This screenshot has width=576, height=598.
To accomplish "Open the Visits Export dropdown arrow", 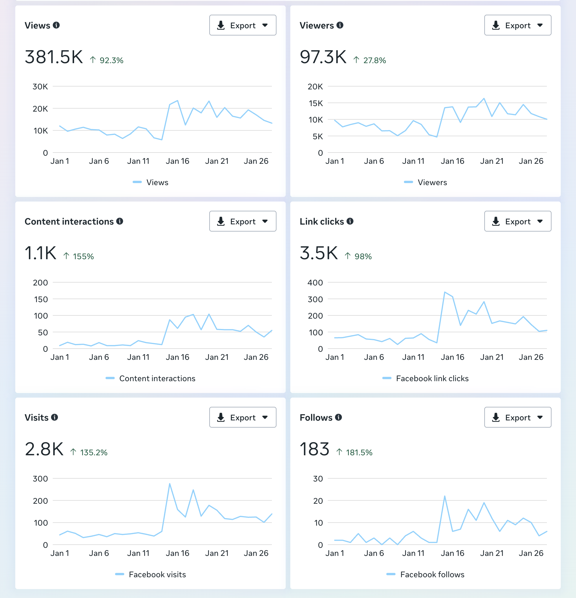I will (x=265, y=418).
